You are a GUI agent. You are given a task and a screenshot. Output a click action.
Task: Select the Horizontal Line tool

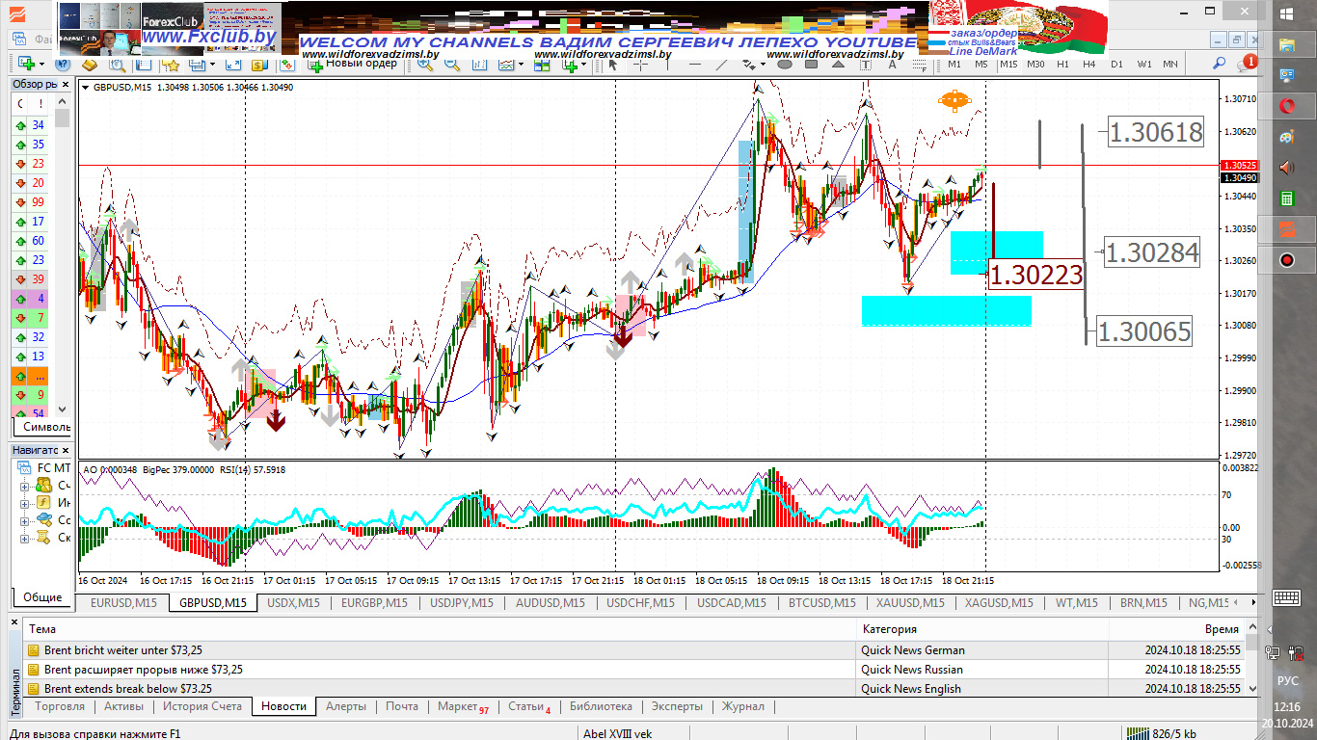pos(695,65)
